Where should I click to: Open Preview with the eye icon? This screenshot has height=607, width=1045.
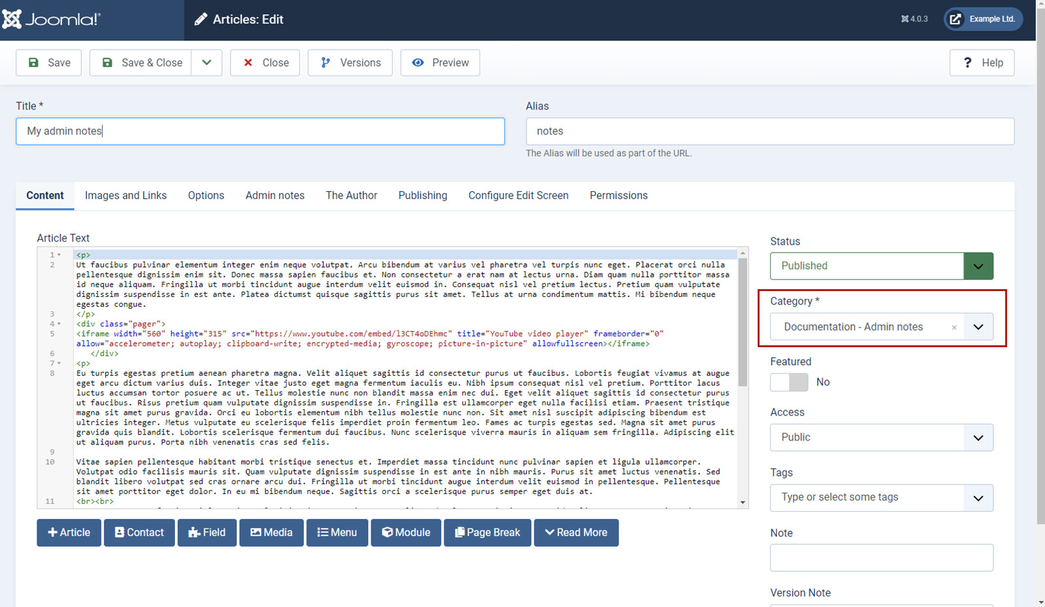tap(440, 63)
